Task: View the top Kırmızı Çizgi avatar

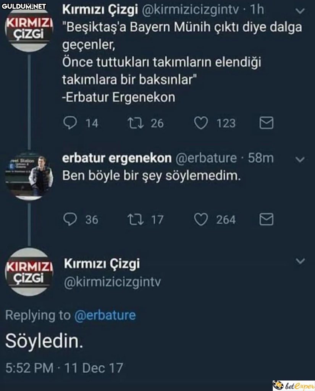Action: pyautogui.click(x=29, y=29)
